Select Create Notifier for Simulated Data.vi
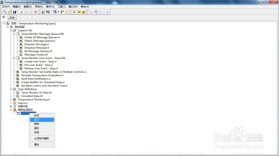 (x=43, y=82)
